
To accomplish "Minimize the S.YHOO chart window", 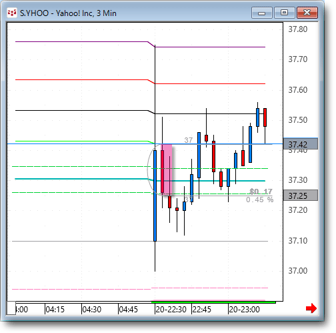I will pyautogui.click(x=262, y=13).
